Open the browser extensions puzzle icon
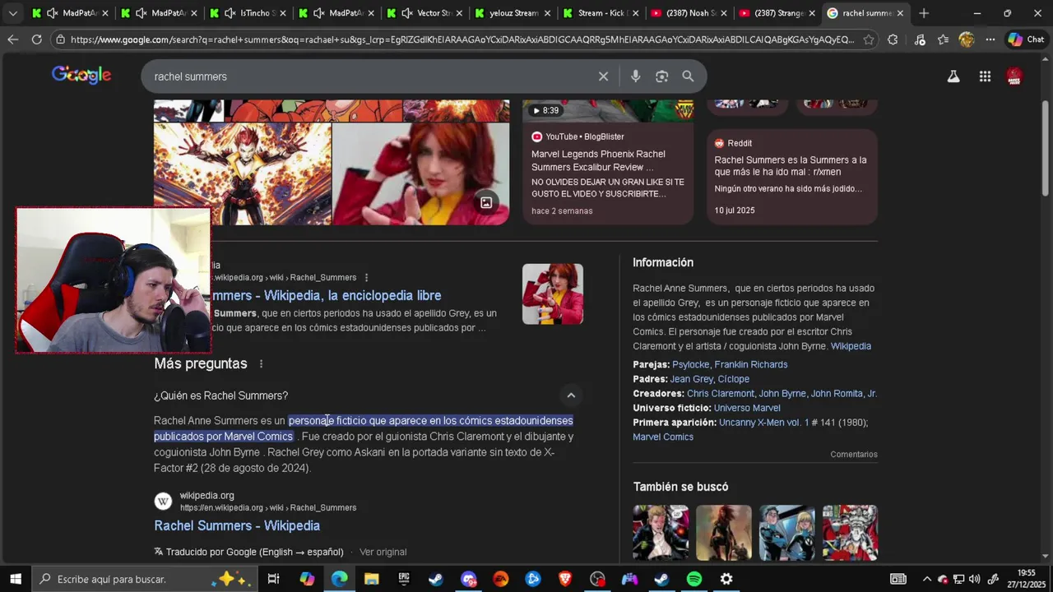Screen dimensions: 1053x592 893,39
